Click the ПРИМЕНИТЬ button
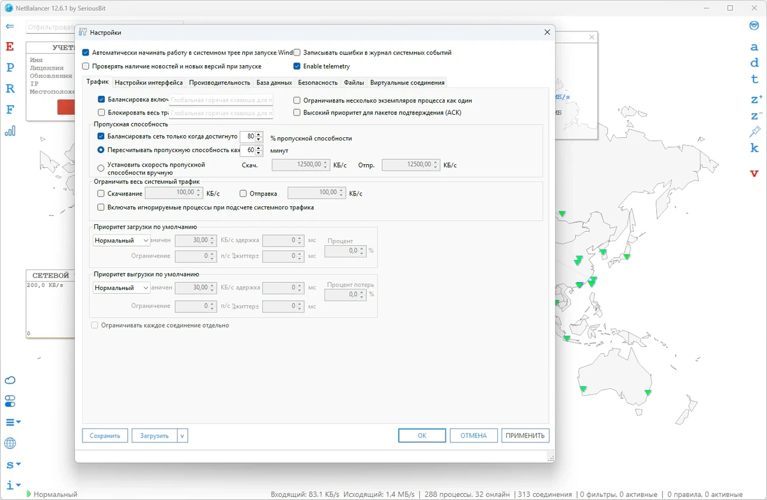 coord(525,436)
